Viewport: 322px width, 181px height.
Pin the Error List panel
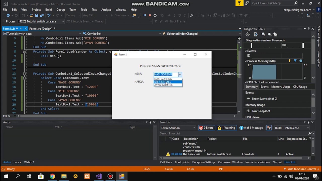pos(308,122)
